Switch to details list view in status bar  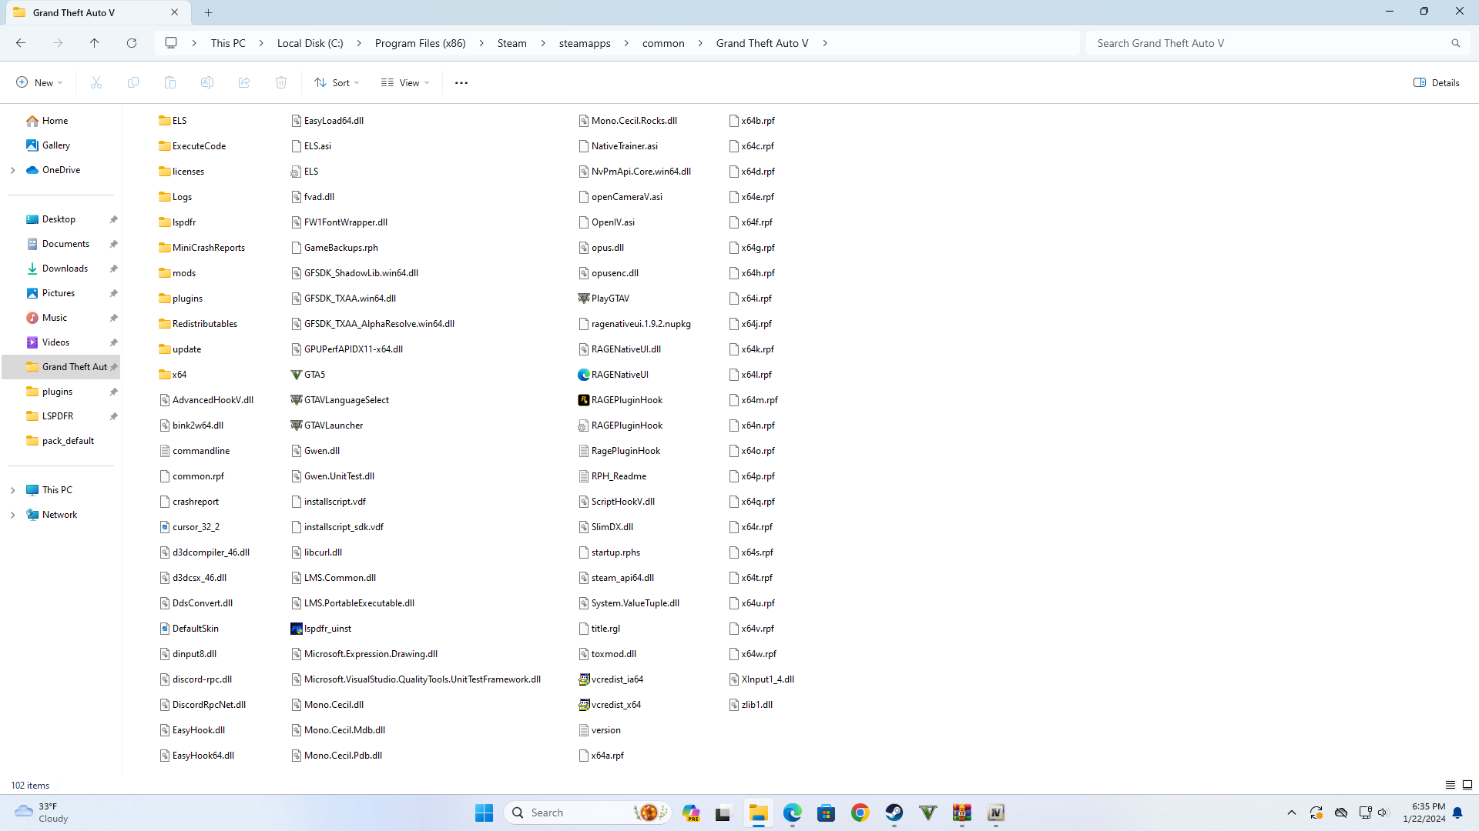1450,785
